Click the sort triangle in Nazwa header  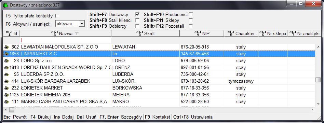click(77, 34)
